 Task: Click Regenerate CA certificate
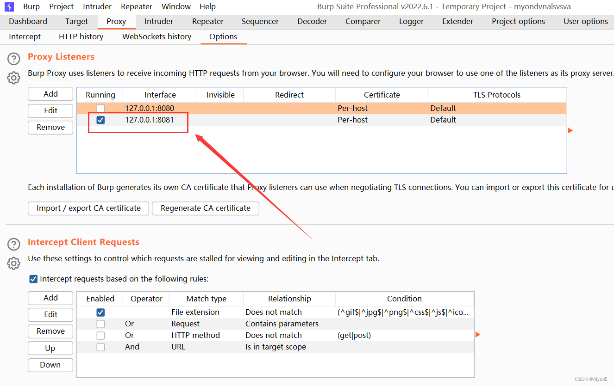pos(206,208)
